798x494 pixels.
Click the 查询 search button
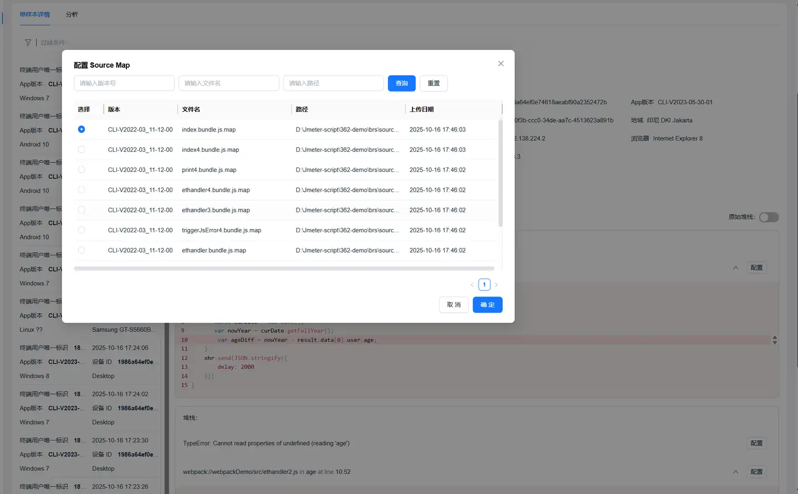coord(402,83)
